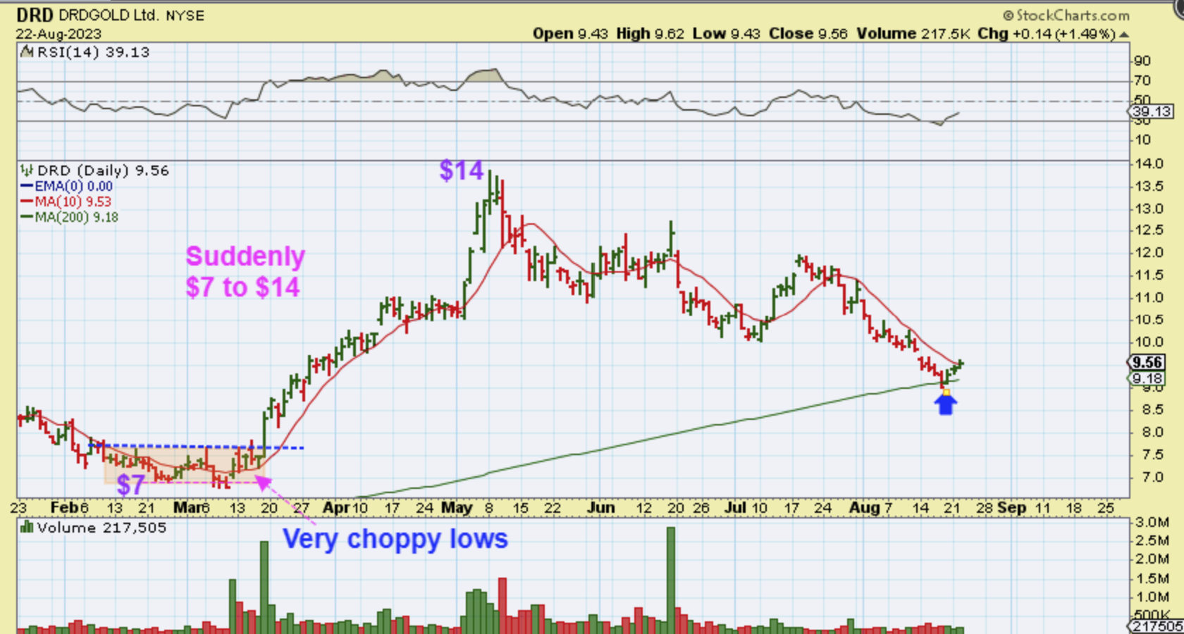Click the StockCharts.com copyright logo
The width and height of the screenshot is (1184, 634).
click(1066, 15)
